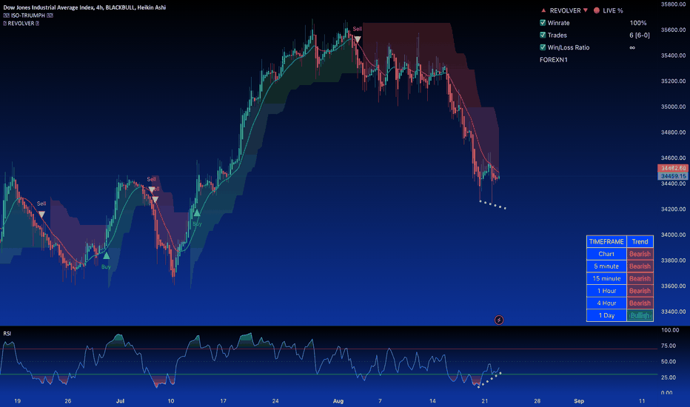The width and height of the screenshot is (690, 407).
Task: Click the Chart row label in trend table
Action: [x=606, y=254]
